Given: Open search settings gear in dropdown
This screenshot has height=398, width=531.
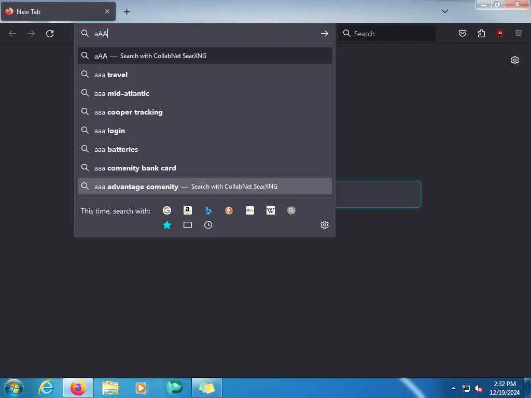Looking at the screenshot, I should click(x=325, y=225).
